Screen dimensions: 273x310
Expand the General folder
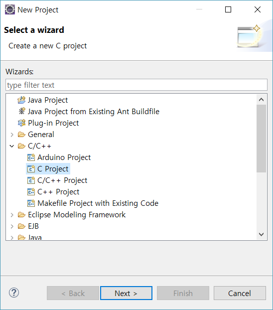point(12,135)
